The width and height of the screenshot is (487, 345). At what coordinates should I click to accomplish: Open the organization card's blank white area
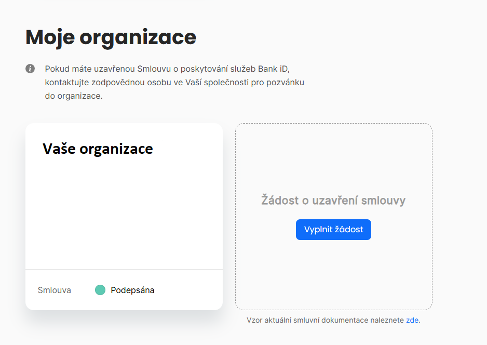[x=124, y=213]
